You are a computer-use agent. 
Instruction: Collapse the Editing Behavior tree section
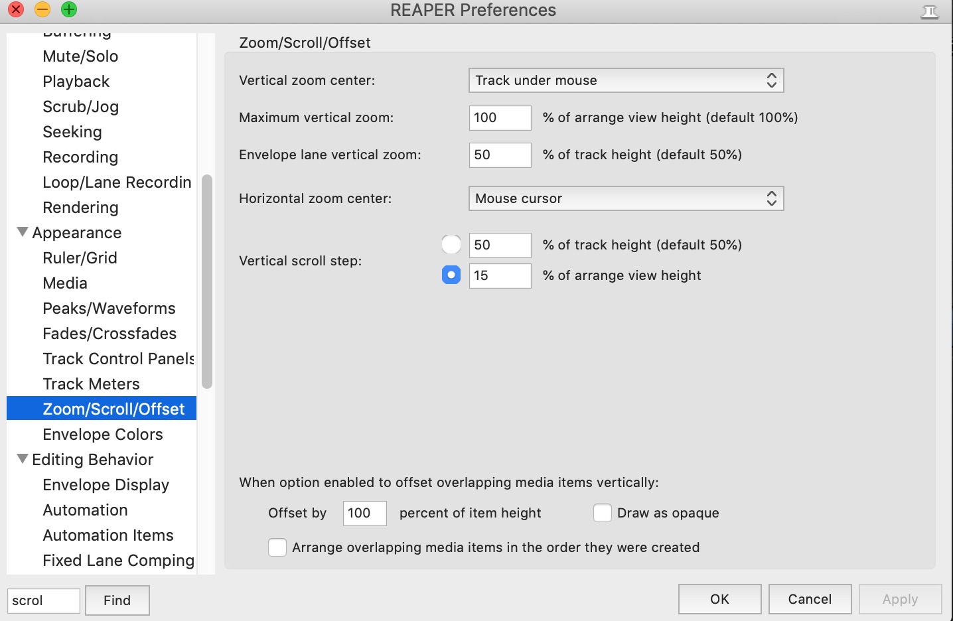tap(23, 459)
